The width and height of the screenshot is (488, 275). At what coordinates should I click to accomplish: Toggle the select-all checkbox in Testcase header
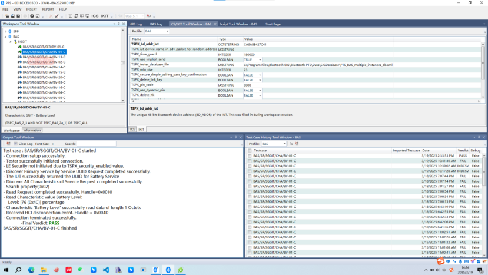click(250, 150)
